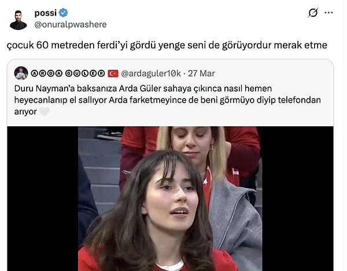Click the quoted account's round avatar
The height and width of the screenshot is (271, 347).
pos(21,73)
